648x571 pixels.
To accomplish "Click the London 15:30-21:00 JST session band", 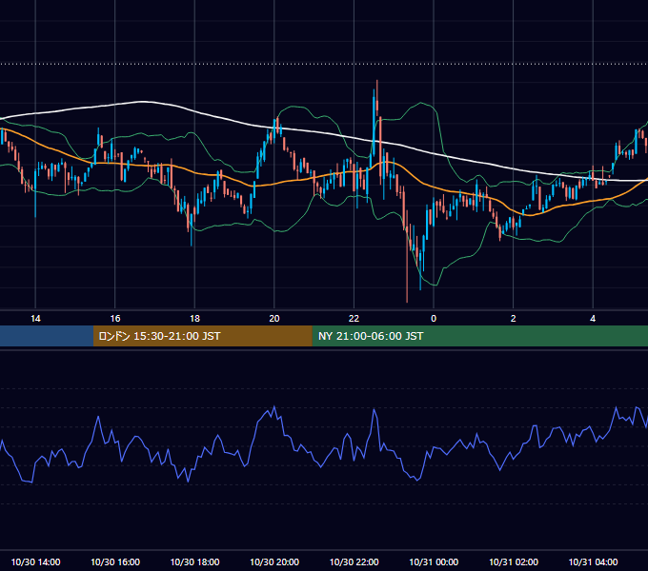I will pos(202,336).
